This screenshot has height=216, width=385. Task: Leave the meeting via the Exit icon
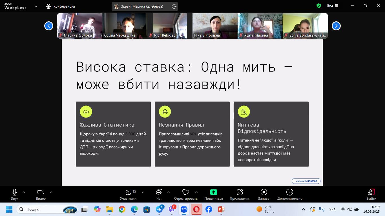[x=371, y=194]
